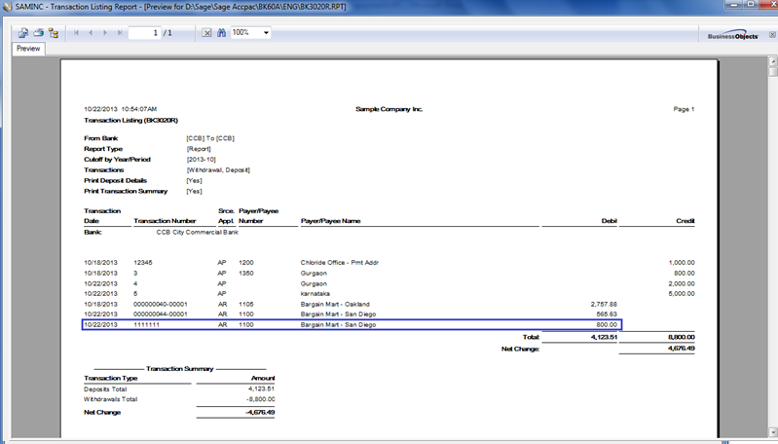Screen dimensions: 778x444
Task: Click the Print Report printer icon
Action: click(39, 33)
